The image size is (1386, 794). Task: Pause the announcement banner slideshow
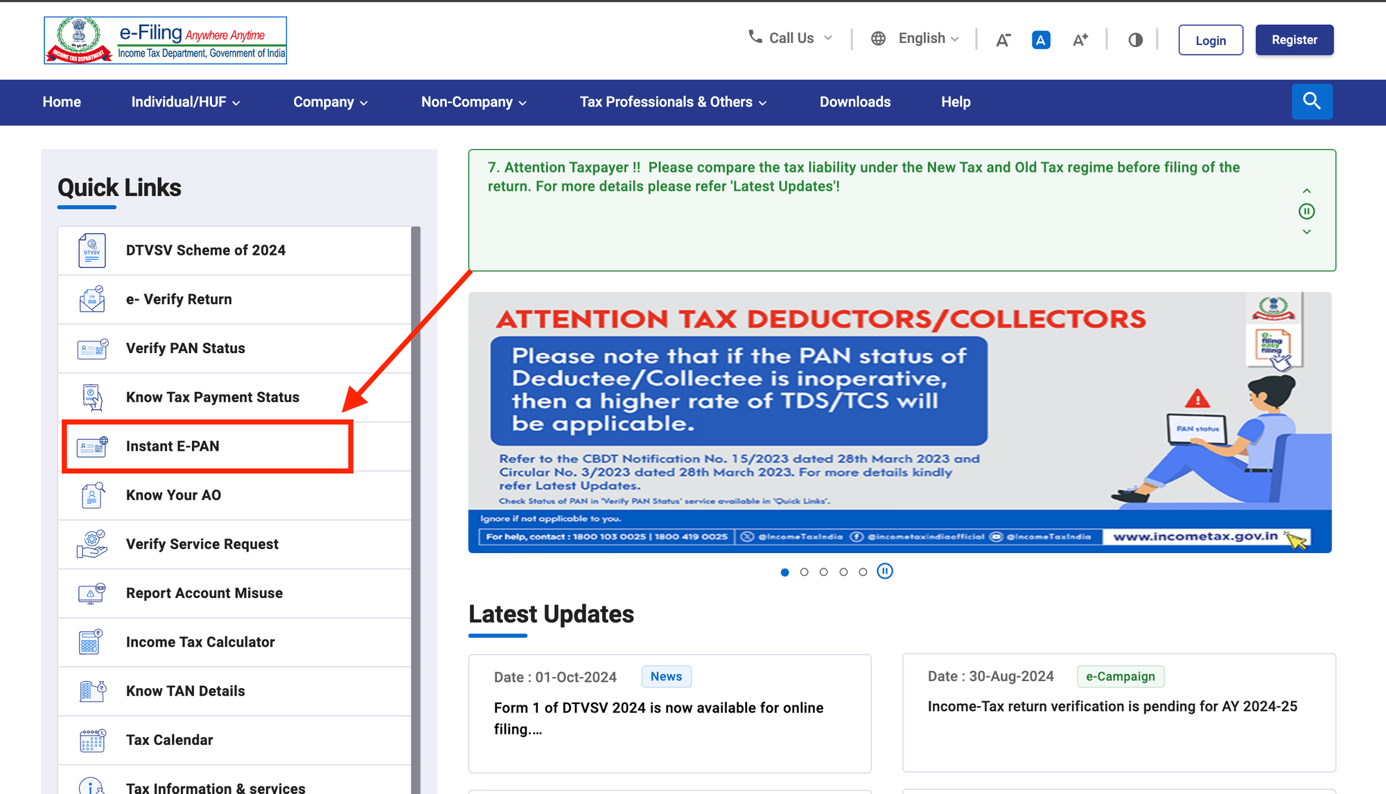click(x=1308, y=210)
